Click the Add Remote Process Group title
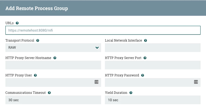 pos(37,8)
